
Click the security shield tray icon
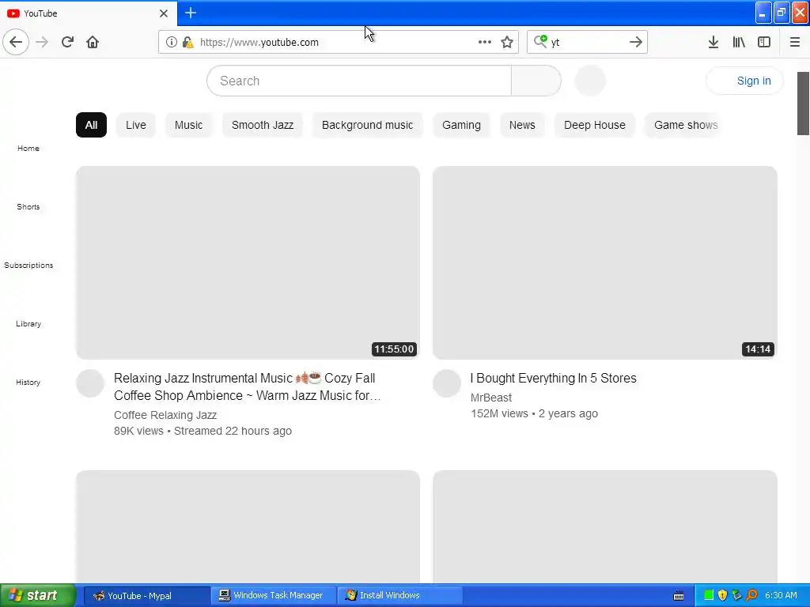coord(722,595)
